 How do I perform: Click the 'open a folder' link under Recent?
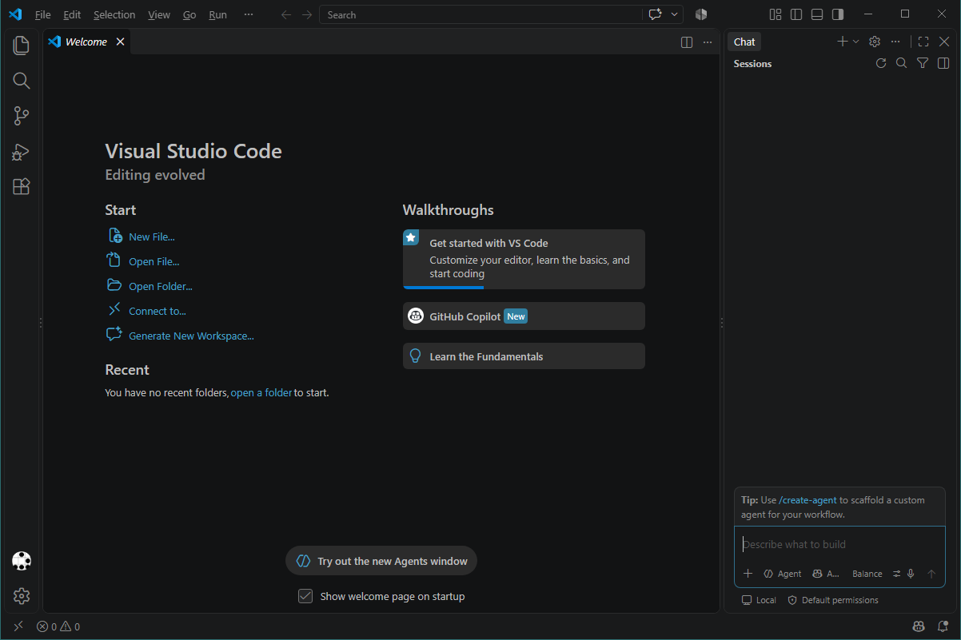261,392
